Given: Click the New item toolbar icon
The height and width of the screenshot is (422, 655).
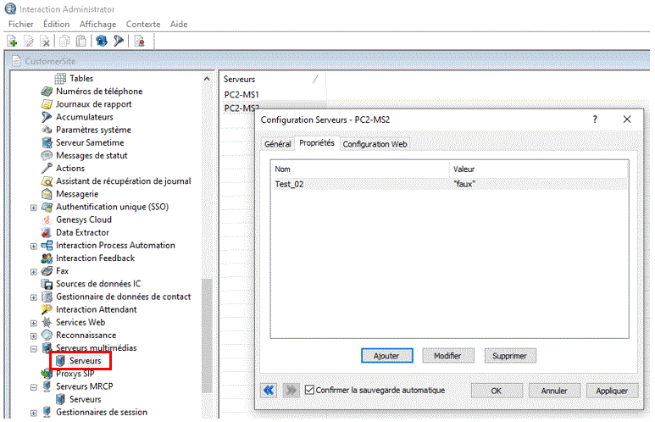Looking at the screenshot, I should click(12, 41).
